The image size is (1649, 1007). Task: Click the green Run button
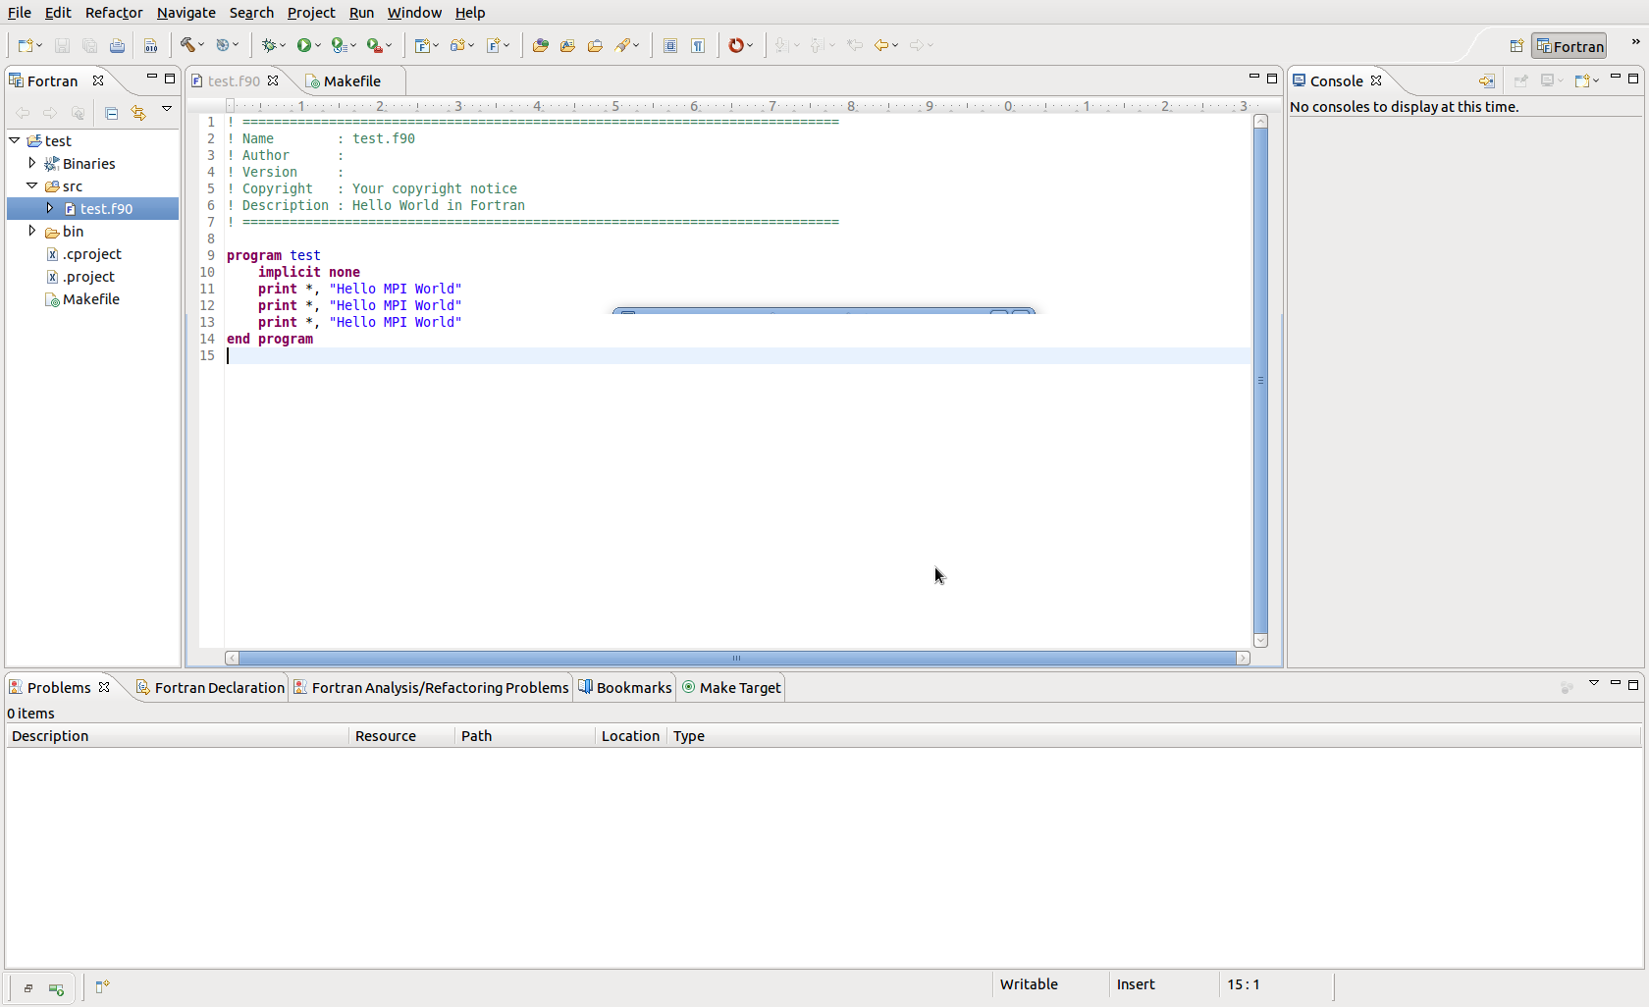[x=304, y=45]
